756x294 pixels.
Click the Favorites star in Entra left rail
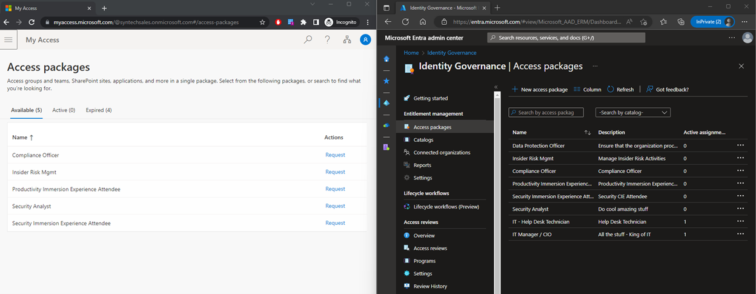(x=386, y=81)
